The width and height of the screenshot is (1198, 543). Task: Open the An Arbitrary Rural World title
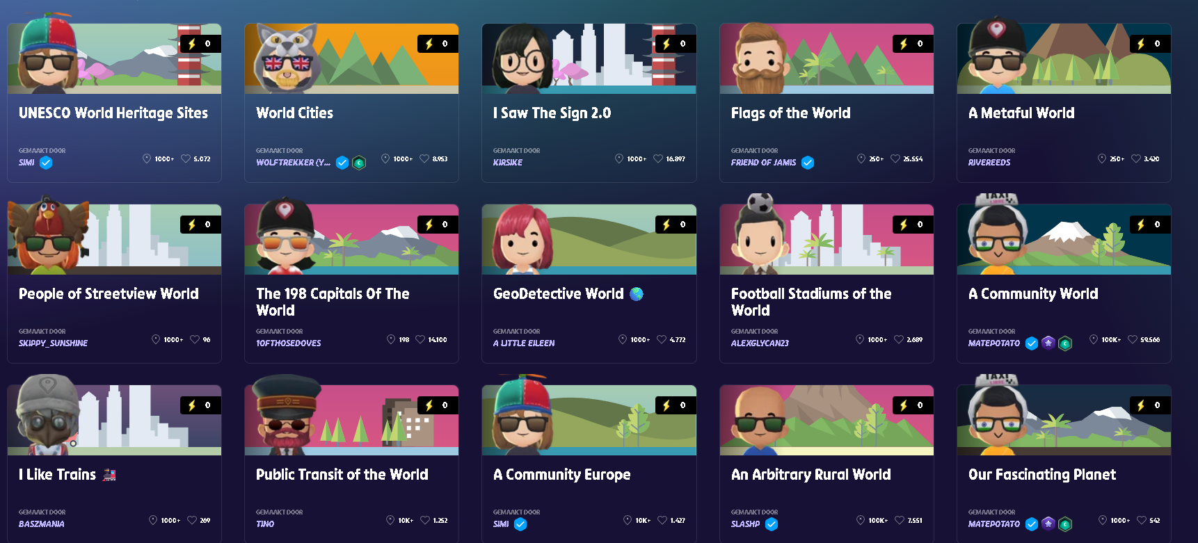[810, 475]
